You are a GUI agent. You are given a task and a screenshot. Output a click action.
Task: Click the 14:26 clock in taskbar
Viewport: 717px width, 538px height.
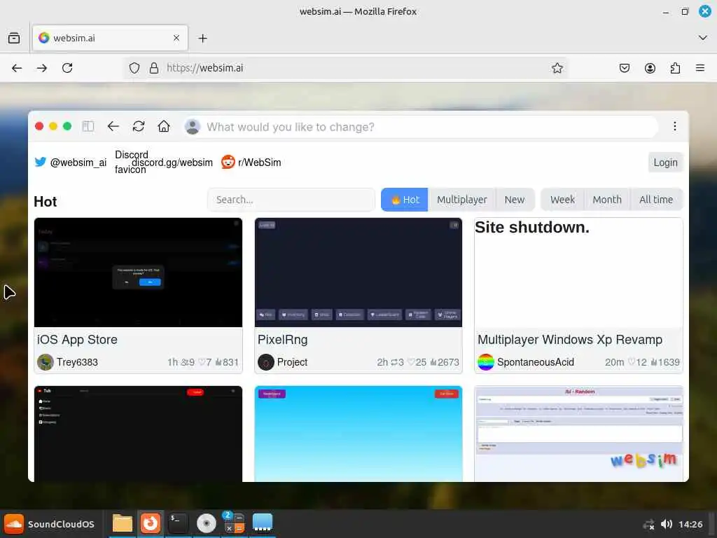point(690,524)
